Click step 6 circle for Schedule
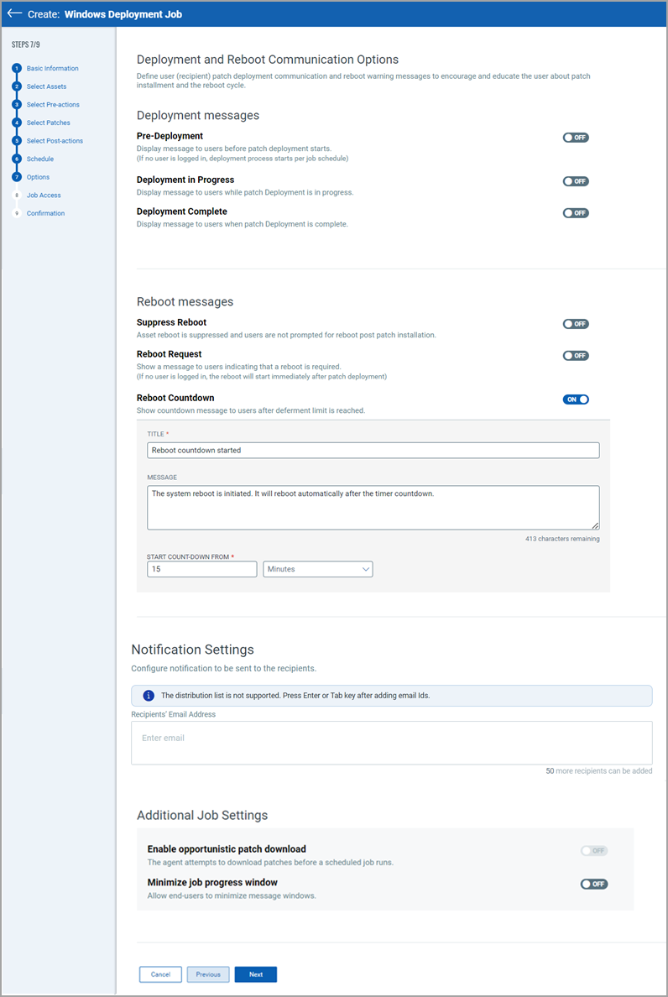Image resolution: width=668 pixels, height=997 pixels. [17, 159]
